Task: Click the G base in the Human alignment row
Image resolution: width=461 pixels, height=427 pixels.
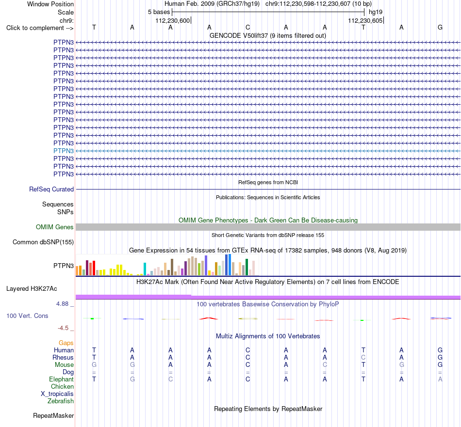Action: (440, 350)
